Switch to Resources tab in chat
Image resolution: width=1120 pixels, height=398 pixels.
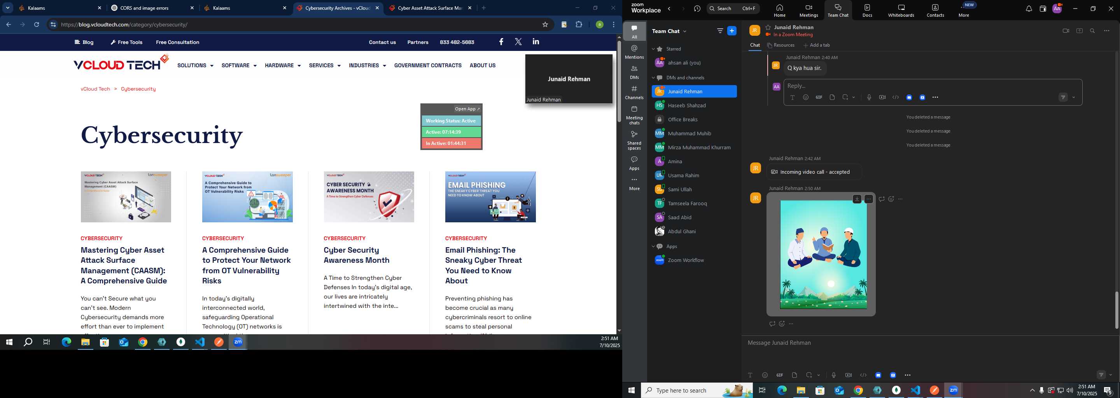tap(781, 45)
